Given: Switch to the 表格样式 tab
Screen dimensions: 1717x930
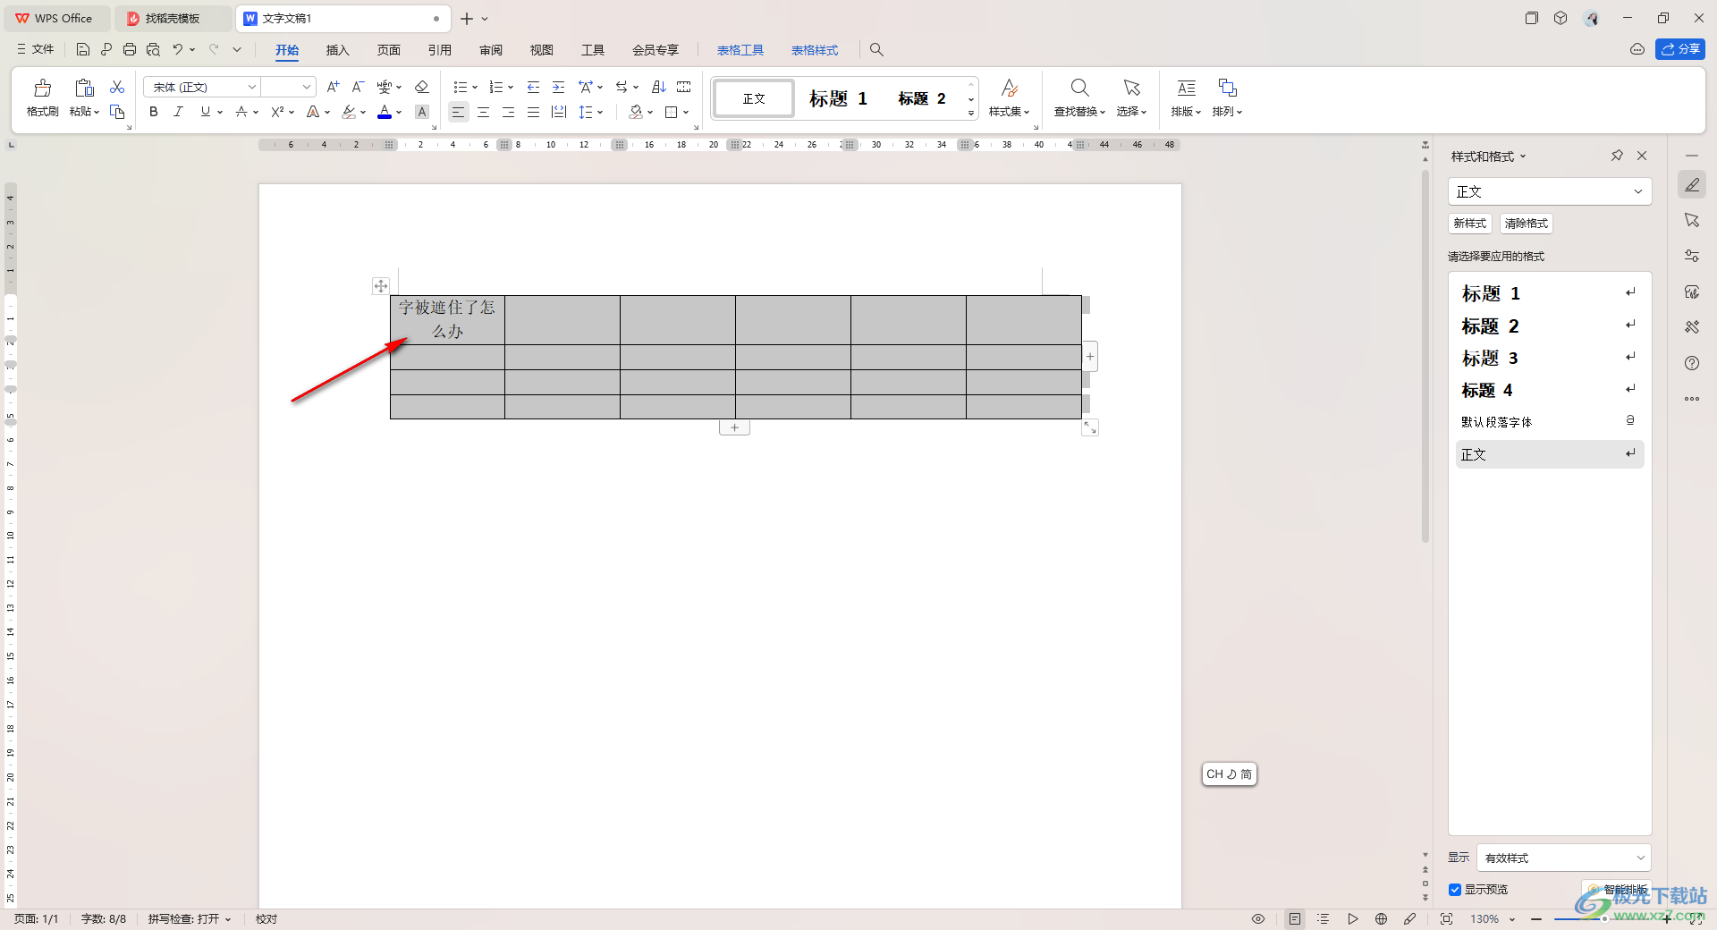Looking at the screenshot, I should tap(815, 50).
